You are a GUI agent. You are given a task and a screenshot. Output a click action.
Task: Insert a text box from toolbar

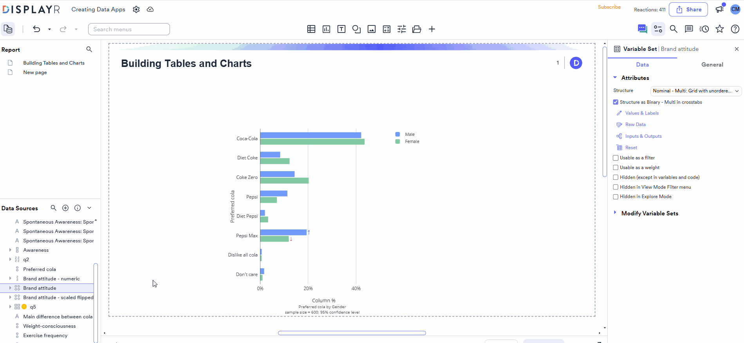(341, 29)
